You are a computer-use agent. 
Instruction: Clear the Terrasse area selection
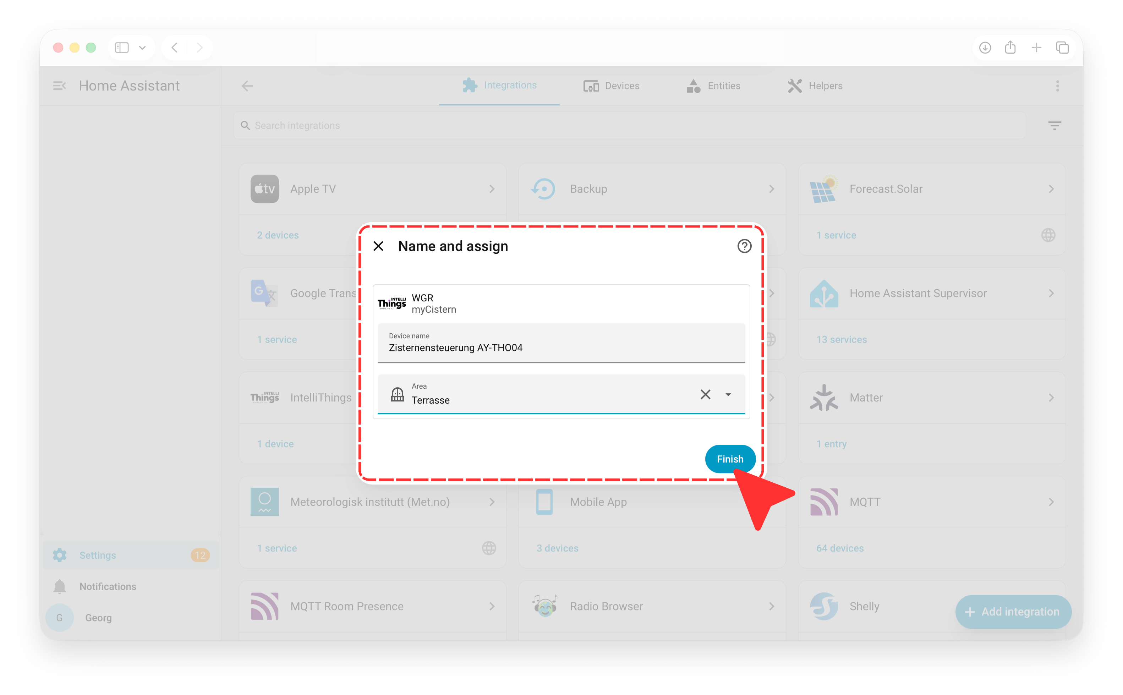point(705,394)
